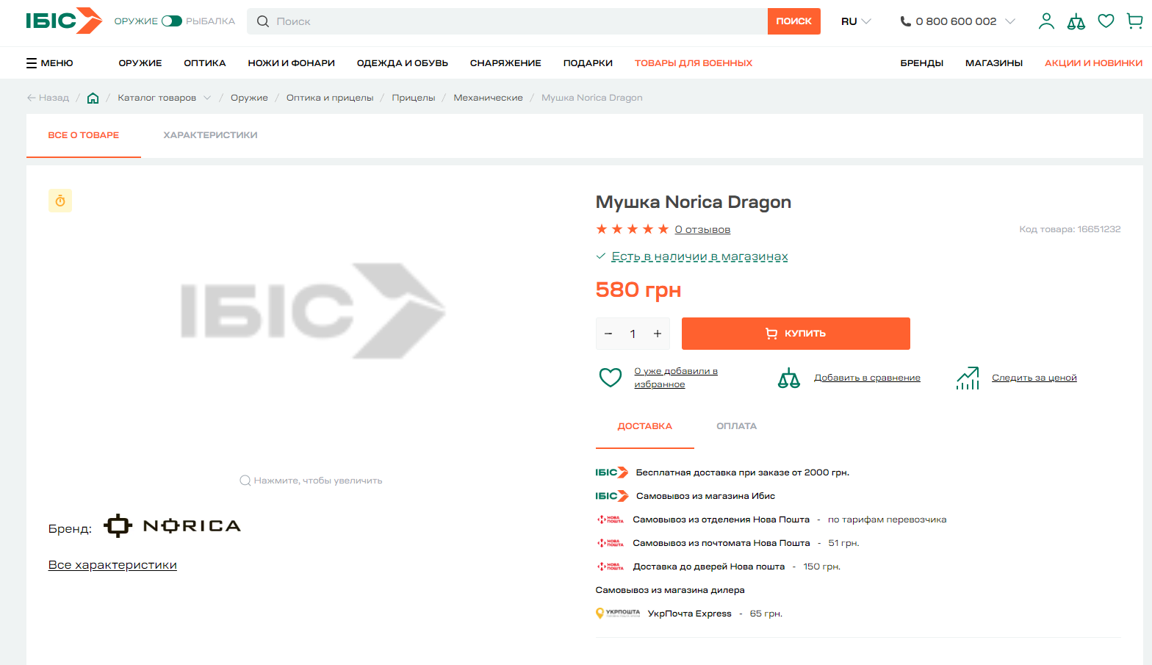1152x665 pixels.
Task: Increase product quantity with plus button
Action: click(658, 334)
